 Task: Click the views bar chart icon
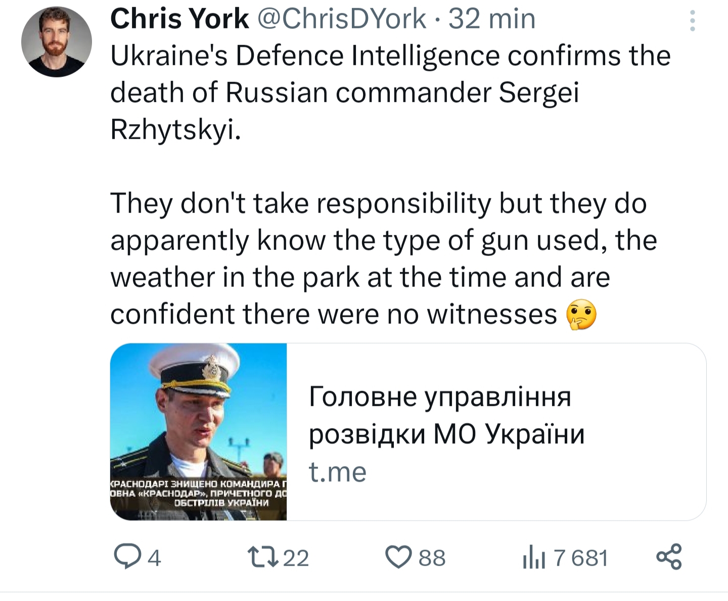[534, 557]
